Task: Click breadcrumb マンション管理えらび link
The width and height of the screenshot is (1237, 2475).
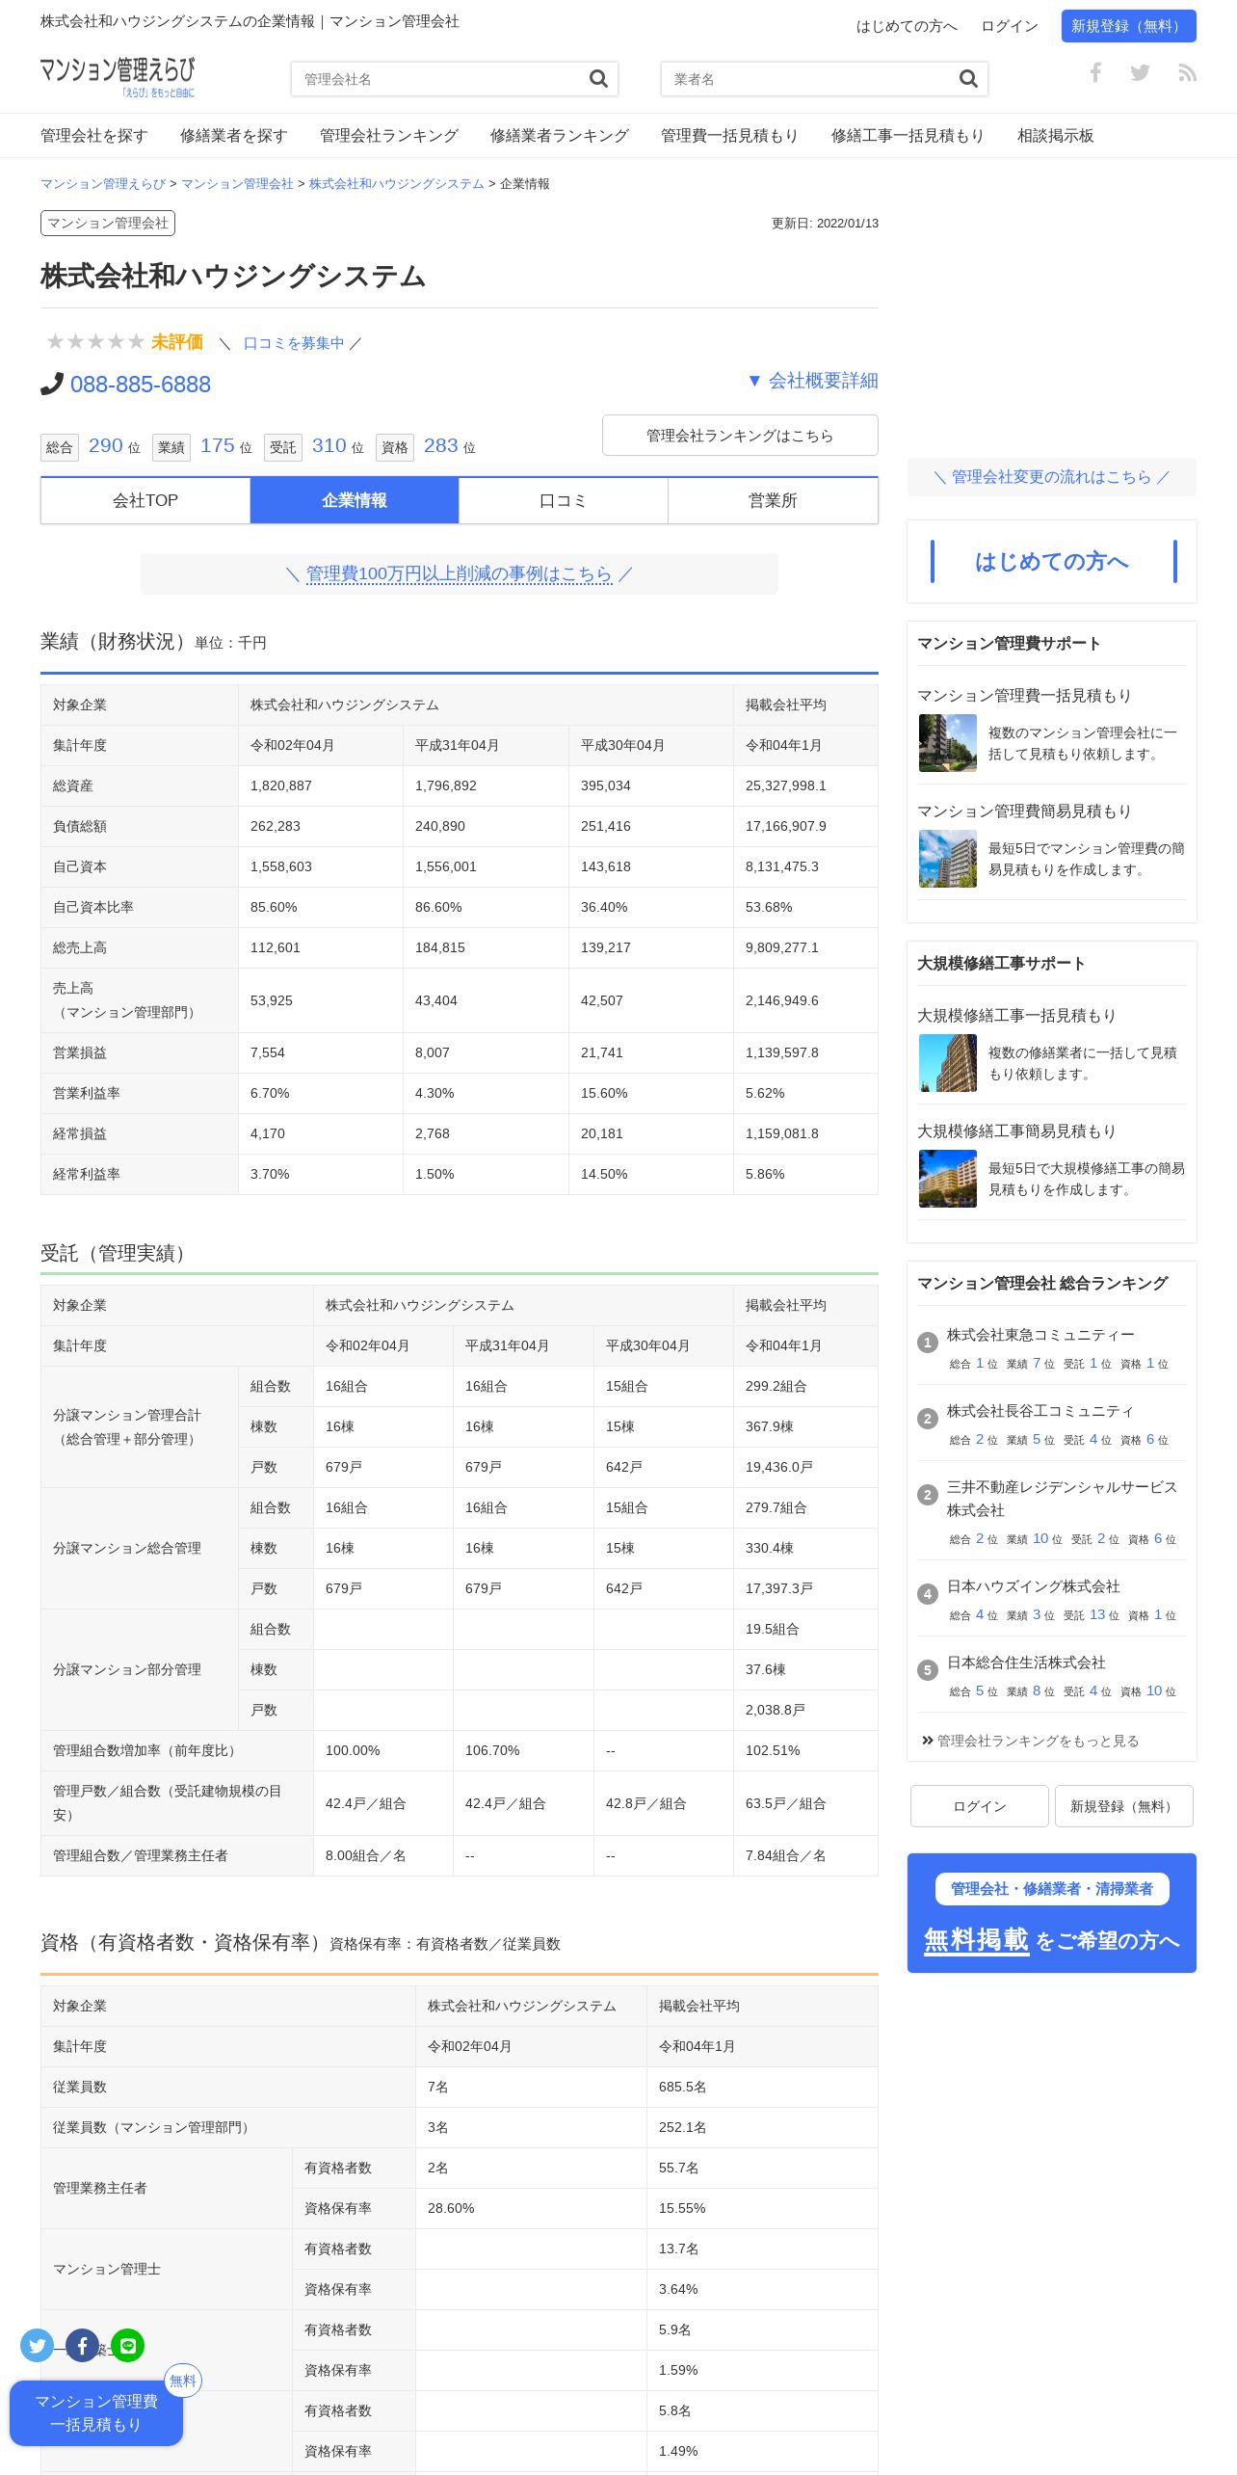Action: click(103, 183)
